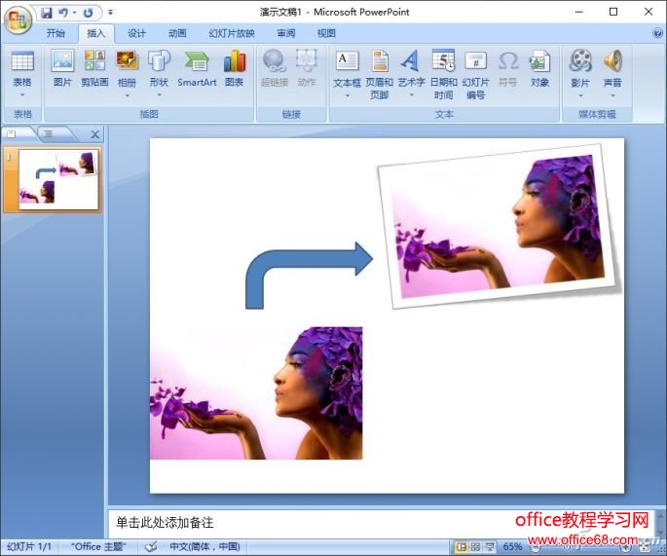
Task: Insert a table with 表格 icon
Action: (x=22, y=68)
